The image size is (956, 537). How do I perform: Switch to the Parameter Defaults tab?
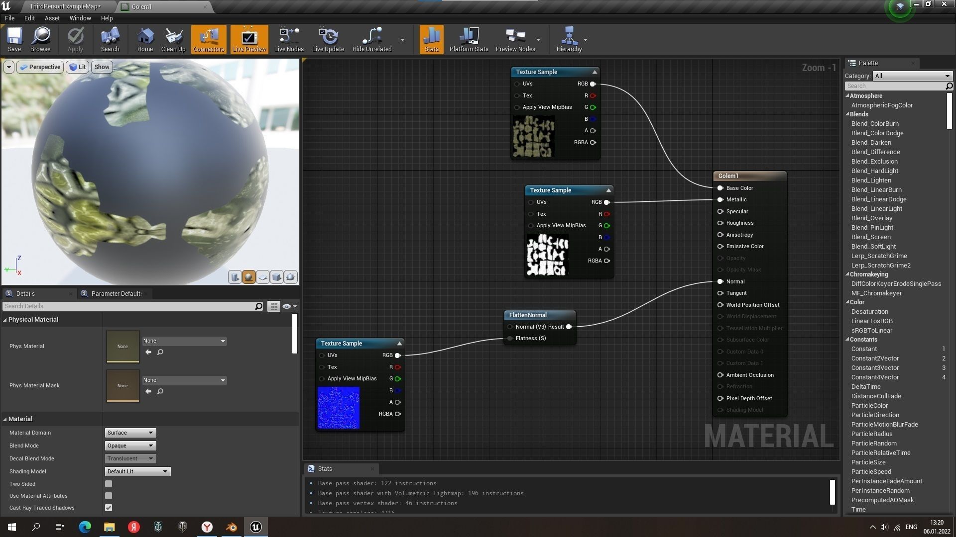[116, 294]
